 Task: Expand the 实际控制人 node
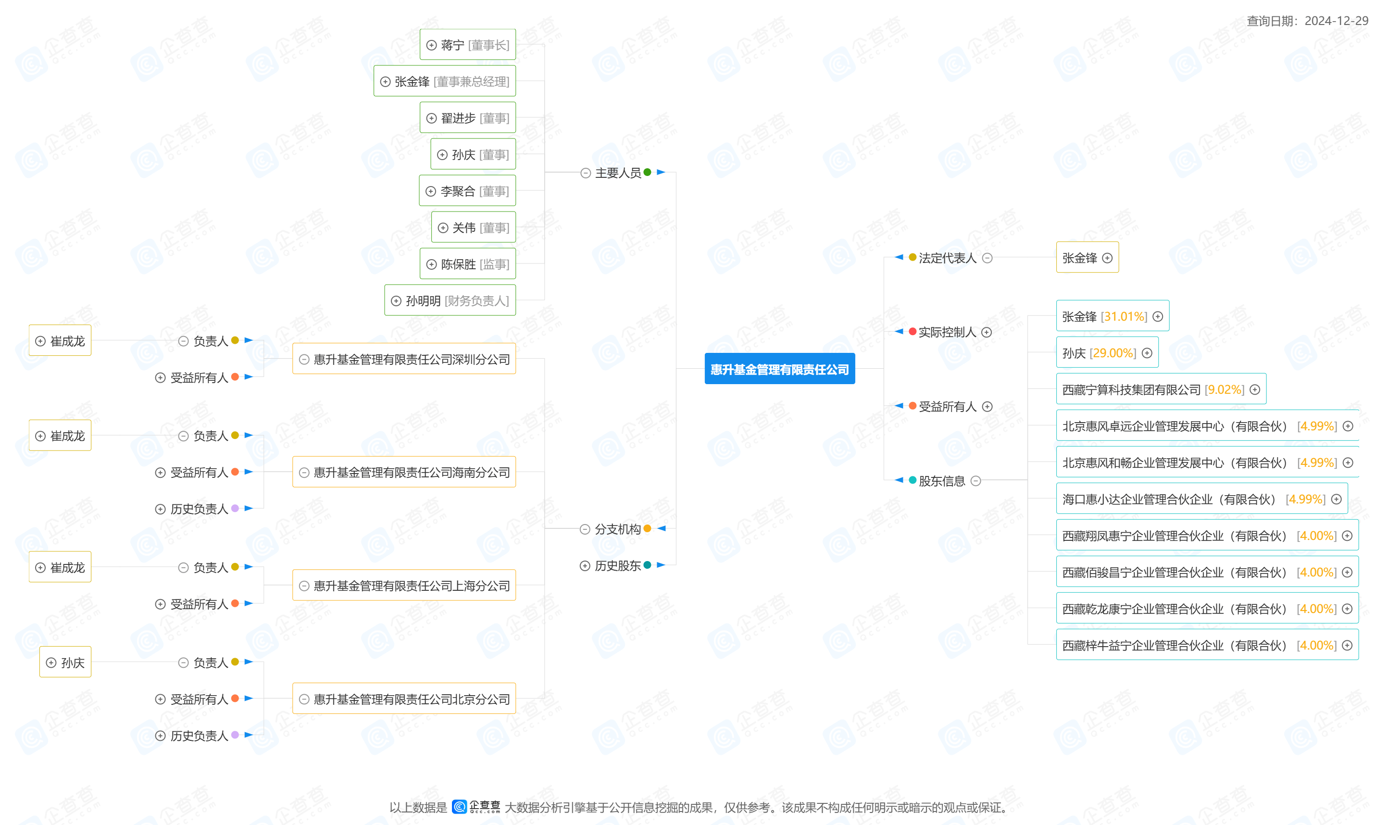(x=987, y=332)
